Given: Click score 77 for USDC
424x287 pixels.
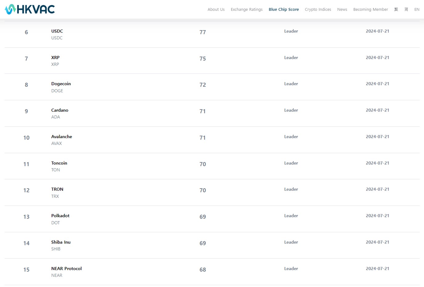Looking at the screenshot, I should click(203, 32).
